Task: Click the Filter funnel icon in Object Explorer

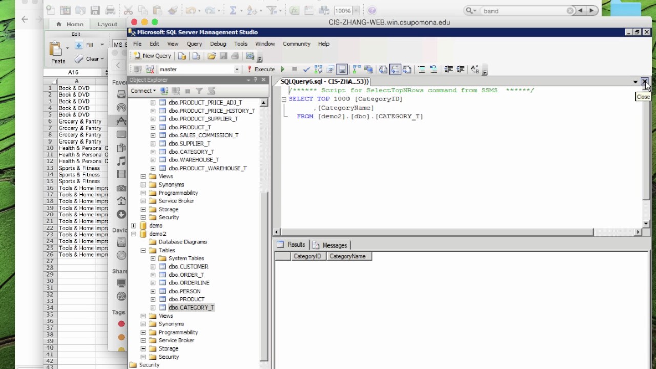Action: click(x=199, y=91)
